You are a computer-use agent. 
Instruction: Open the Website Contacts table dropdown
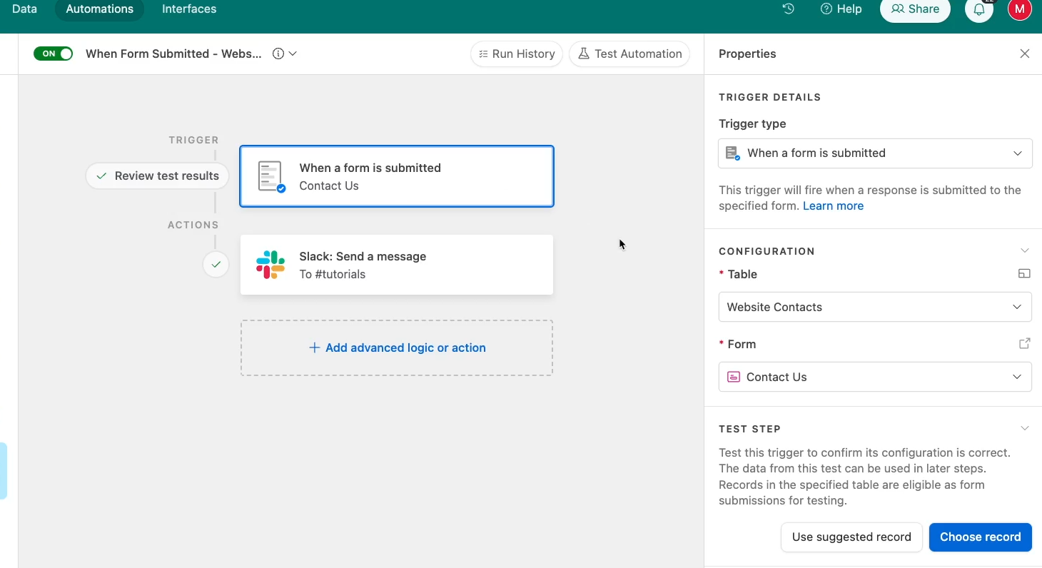coord(875,307)
